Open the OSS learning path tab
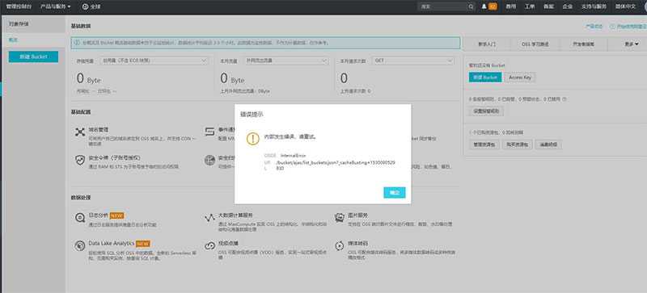The image size is (647, 293). (x=535, y=44)
